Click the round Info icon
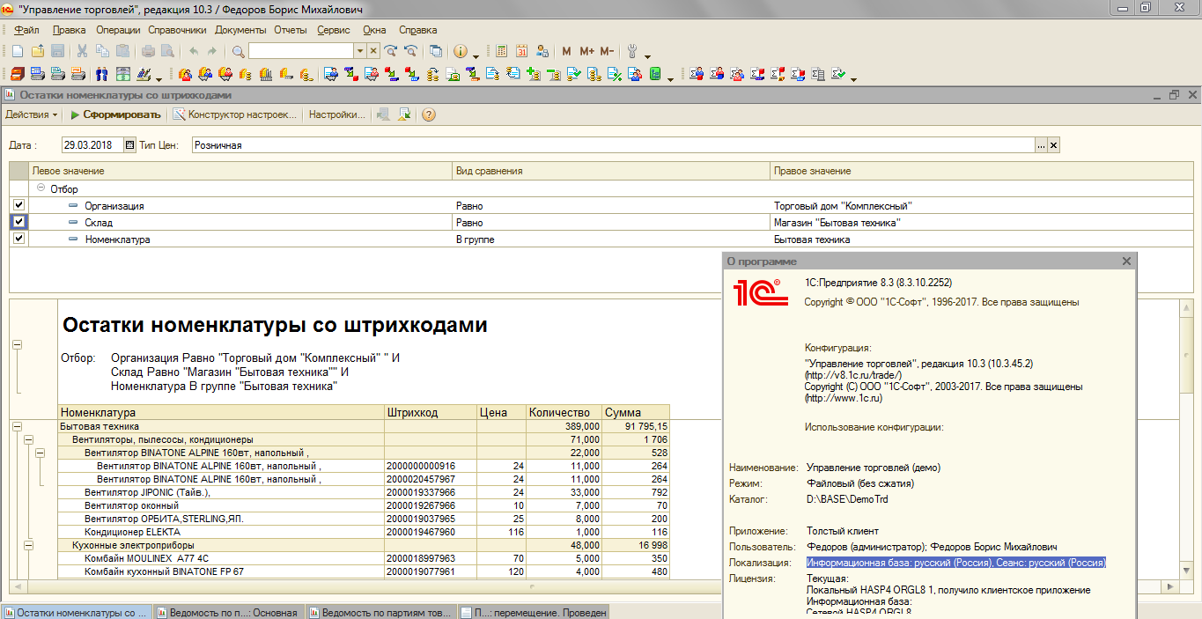The height and width of the screenshot is (619, 1202). click(461, 51)
